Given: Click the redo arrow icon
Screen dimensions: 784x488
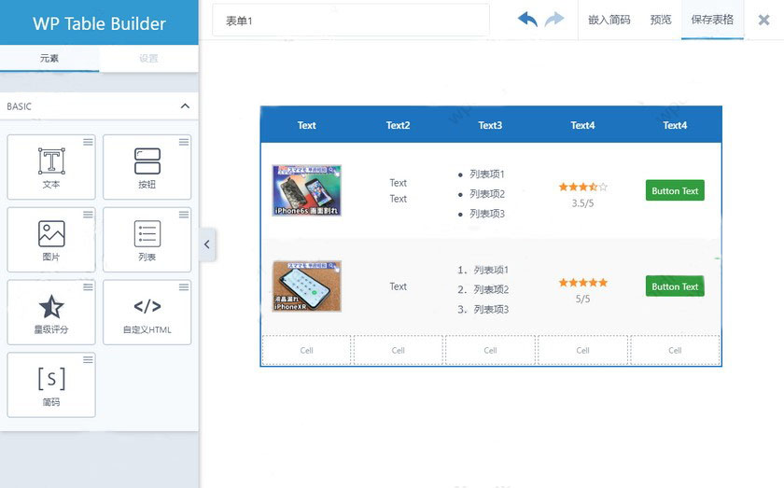Looking at the screenshot, I should tap(554, 20).
